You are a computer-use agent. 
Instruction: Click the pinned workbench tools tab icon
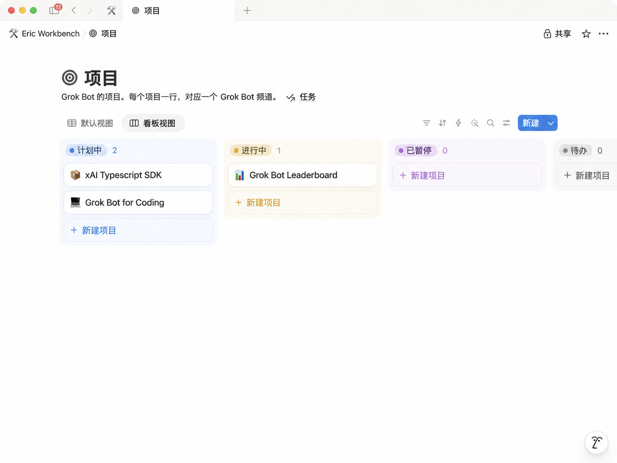coord(112,10)
